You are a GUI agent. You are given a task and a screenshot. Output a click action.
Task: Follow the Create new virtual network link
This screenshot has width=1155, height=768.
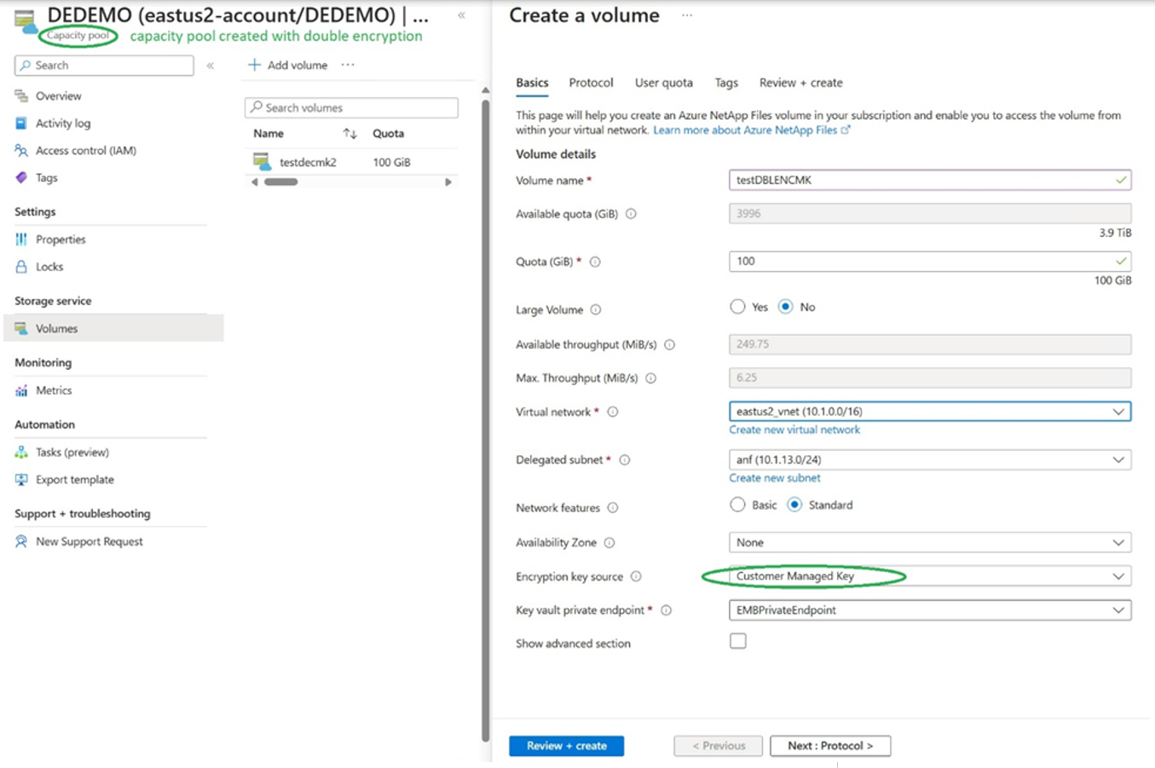click(794, 430)
